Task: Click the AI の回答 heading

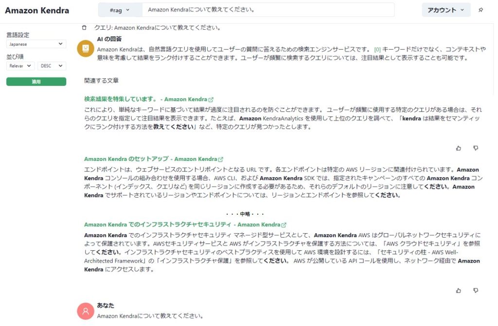Action: coord(109,39)
